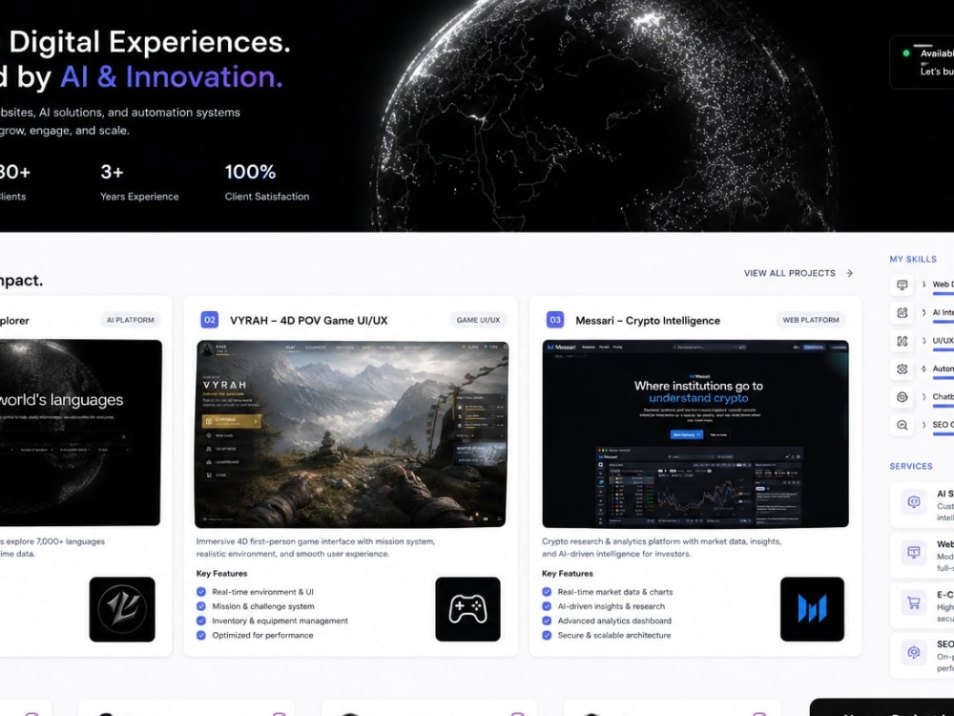Image resolution: width=954 pixels, height=716 pixels.
Task: Open the VYRAH mountain game screenshot thumbnail
Action: click(x=351, y=433)
